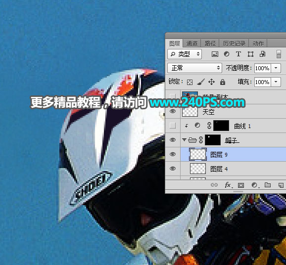
Task: Select the 帽子 group name
Action: [231, 140]
